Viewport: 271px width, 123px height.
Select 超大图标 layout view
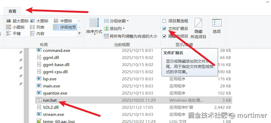tap(17, 21)
